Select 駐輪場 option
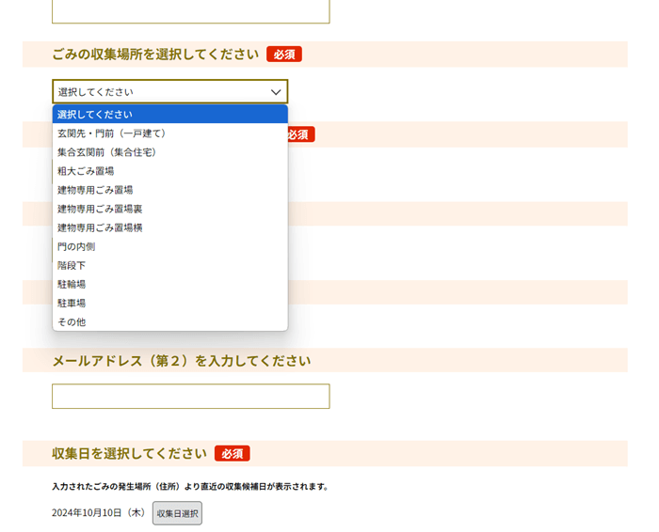The height and width of the screenshot is (532, 659). 169,285
